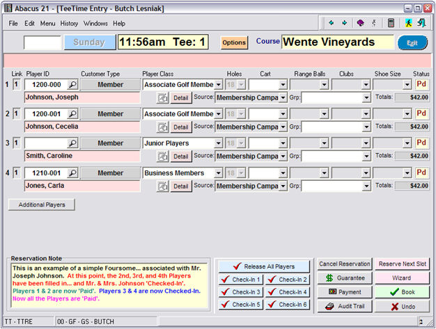Open Source dropdown for Cecelia Johnson's row
Viewport: 436px width, 329px height.
[282, 127]
